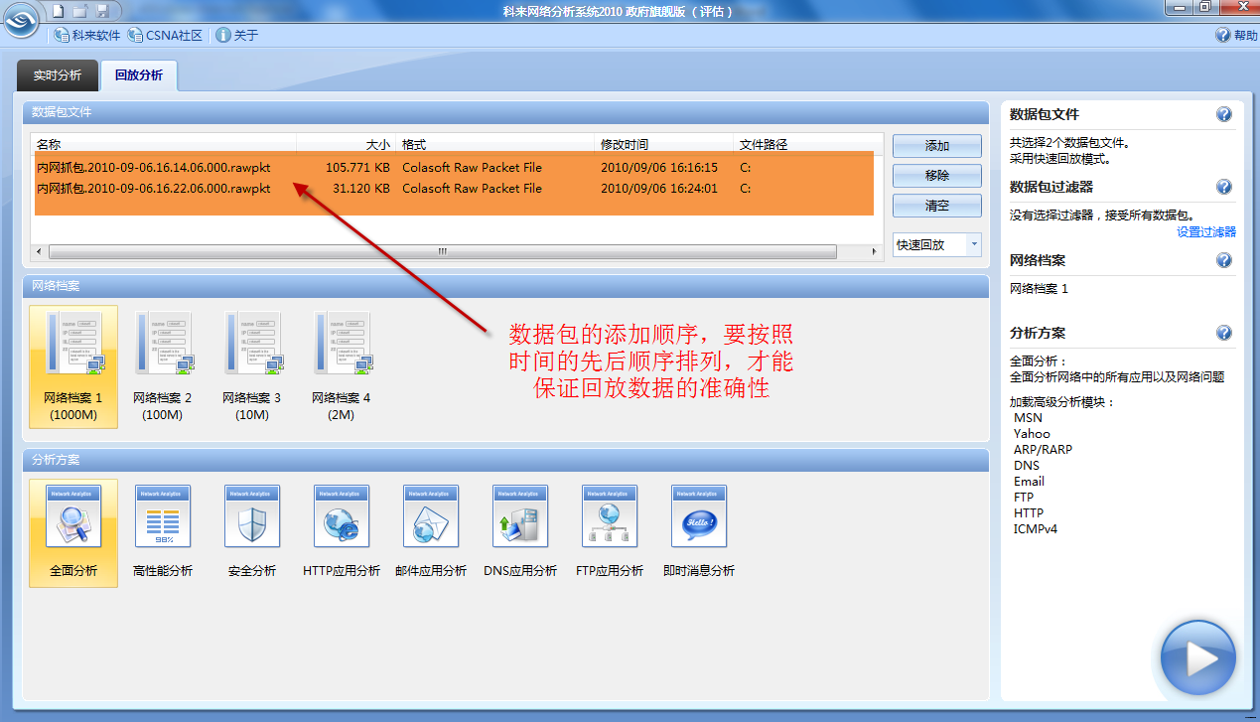Select the 即时消息分析 scheme
Screen dimensions: 1260x722
[699, 533]
